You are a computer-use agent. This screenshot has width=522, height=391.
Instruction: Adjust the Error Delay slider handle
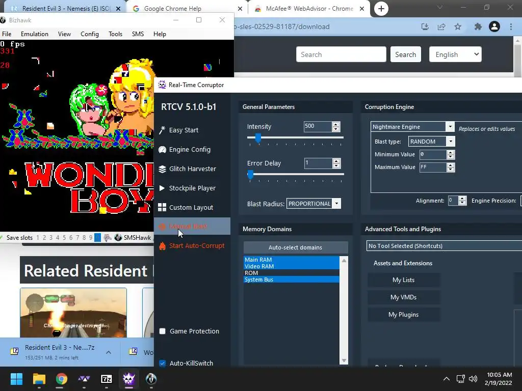tap(250, 174)
